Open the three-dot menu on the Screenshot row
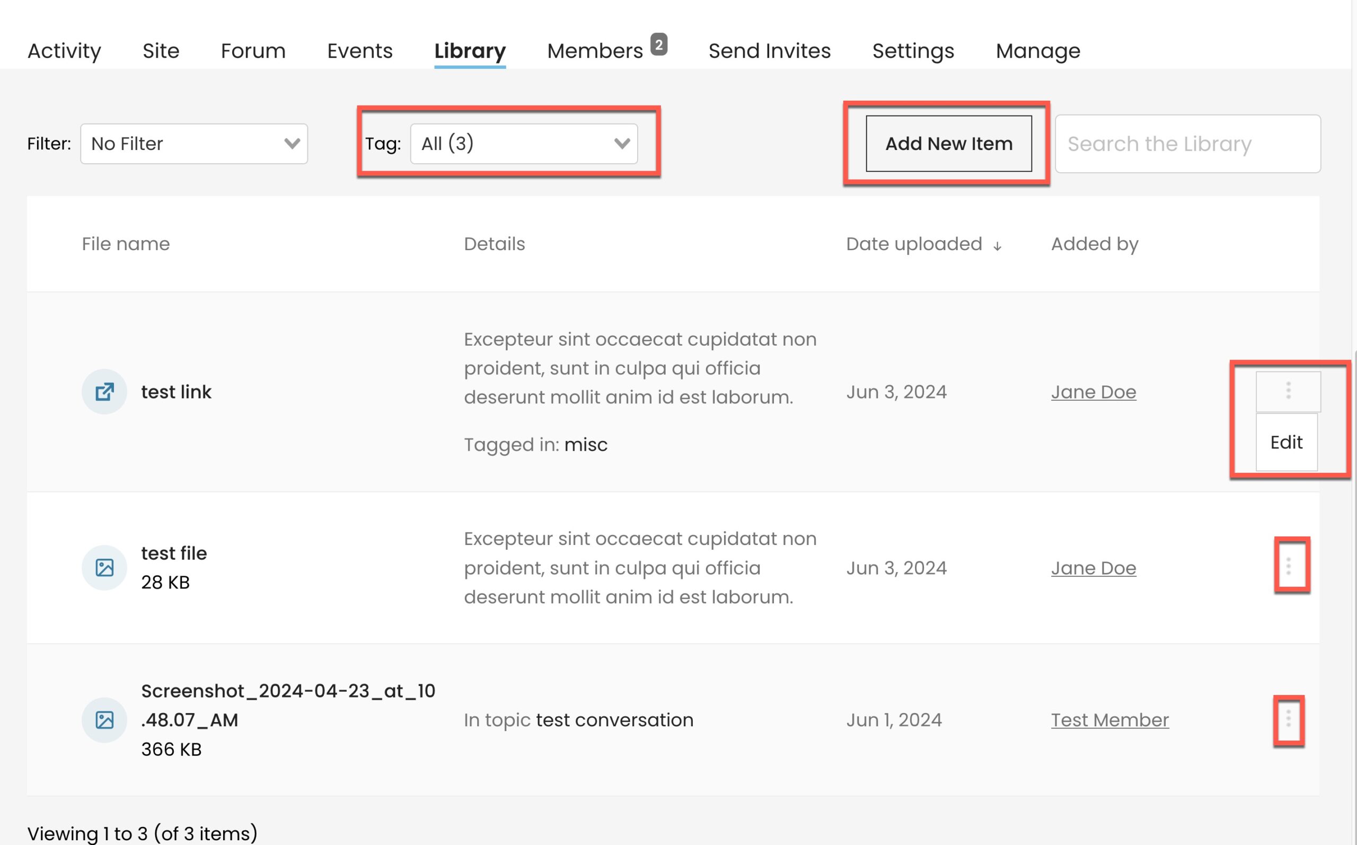The height and width of the screenshot is (845, 1357). pos(1289,720)
